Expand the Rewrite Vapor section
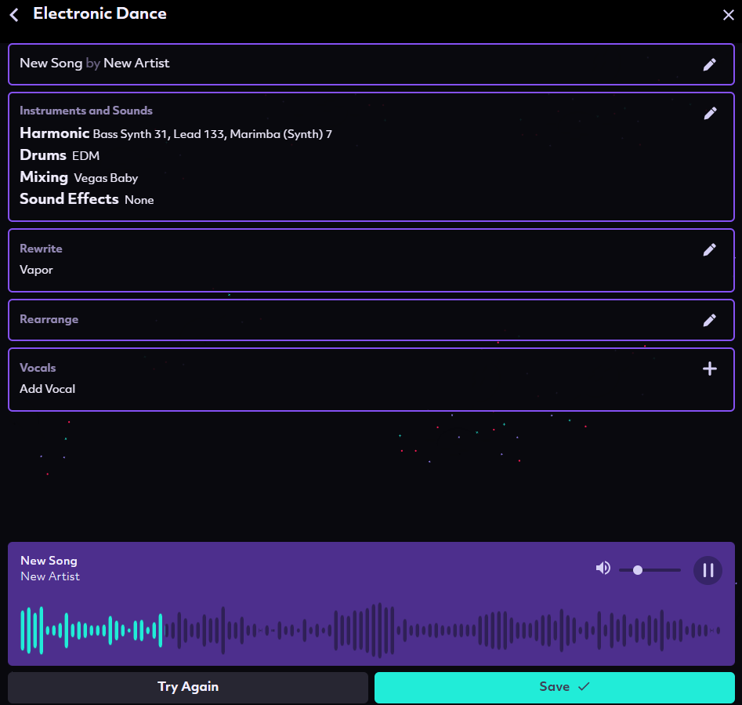742x705 pixels. coord(36,270)
